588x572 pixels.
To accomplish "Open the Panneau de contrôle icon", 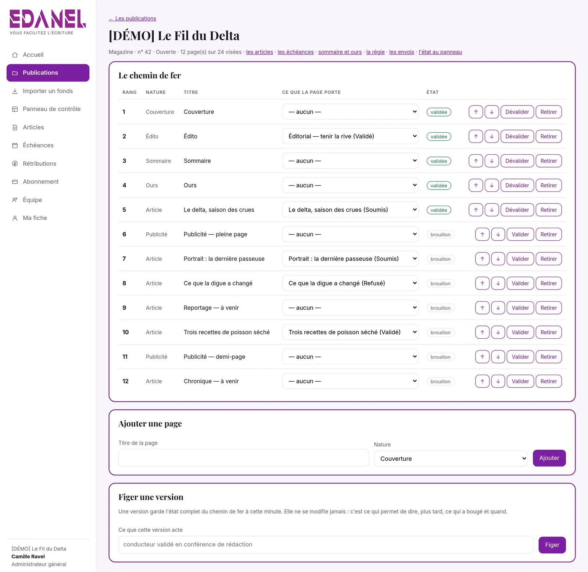I will pos(15,109).
